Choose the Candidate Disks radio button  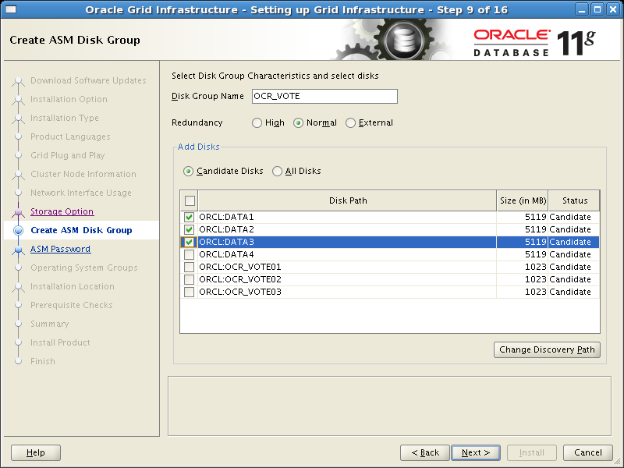(188, 172)
